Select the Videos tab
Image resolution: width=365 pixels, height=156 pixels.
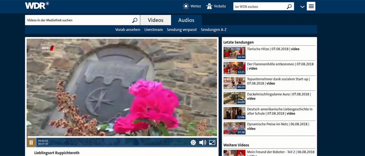pyautogui.click(x=156, y=20)
